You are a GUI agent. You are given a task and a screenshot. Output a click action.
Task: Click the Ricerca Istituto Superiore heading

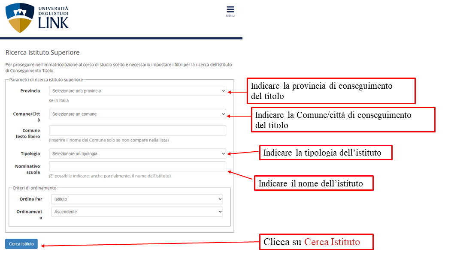(x=42, y=52)
